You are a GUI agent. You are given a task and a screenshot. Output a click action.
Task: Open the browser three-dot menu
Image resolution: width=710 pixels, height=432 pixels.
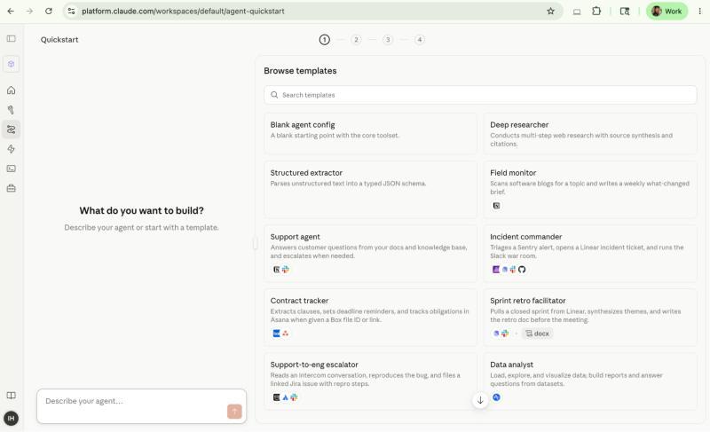coord(699,12)
